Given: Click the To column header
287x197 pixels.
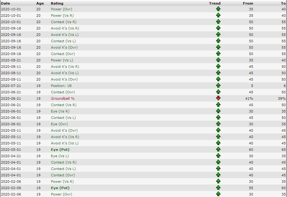Looking at the screenshot, I should (x=283, y=3).
